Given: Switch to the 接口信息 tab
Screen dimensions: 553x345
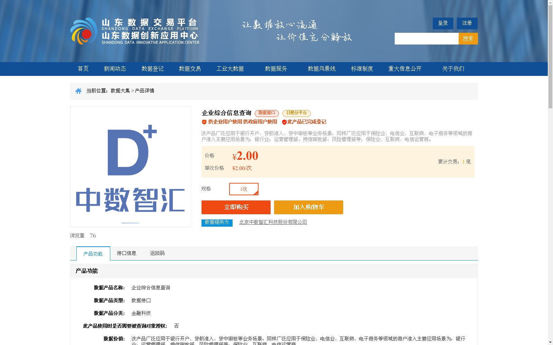Looking at the screenshot, I should point(126,253).
